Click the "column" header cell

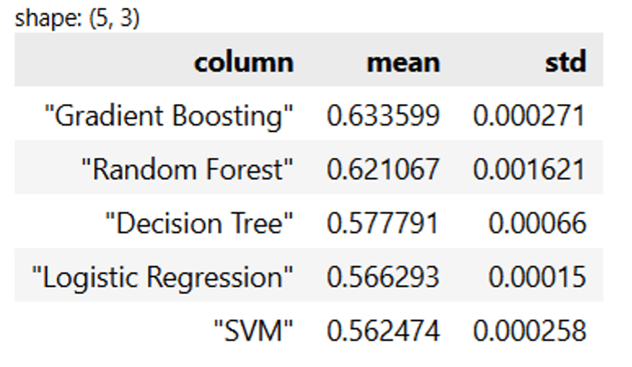(244, 62)
